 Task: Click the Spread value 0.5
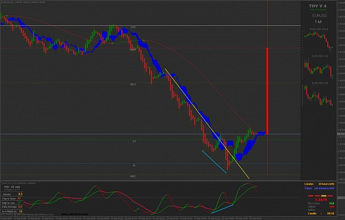20,194
